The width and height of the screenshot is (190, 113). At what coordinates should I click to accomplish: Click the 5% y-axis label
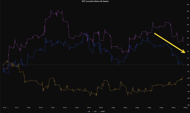point(188,31)
